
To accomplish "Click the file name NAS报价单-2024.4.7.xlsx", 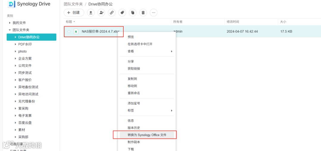I will pos(100,32).
